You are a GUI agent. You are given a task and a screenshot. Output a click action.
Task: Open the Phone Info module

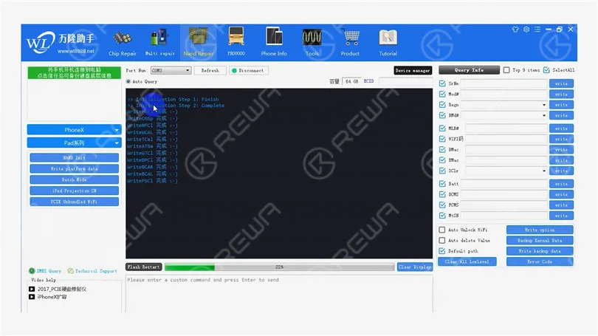point(274,42)
